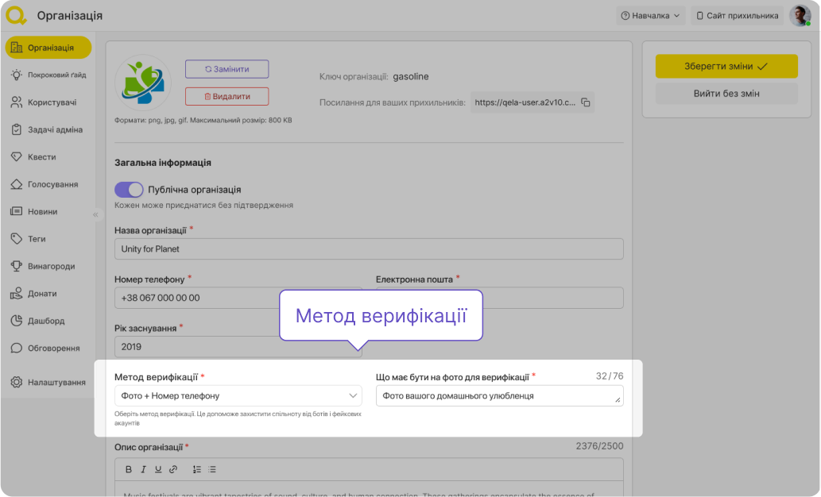Click the Italic formatting icon in editor

144,469
